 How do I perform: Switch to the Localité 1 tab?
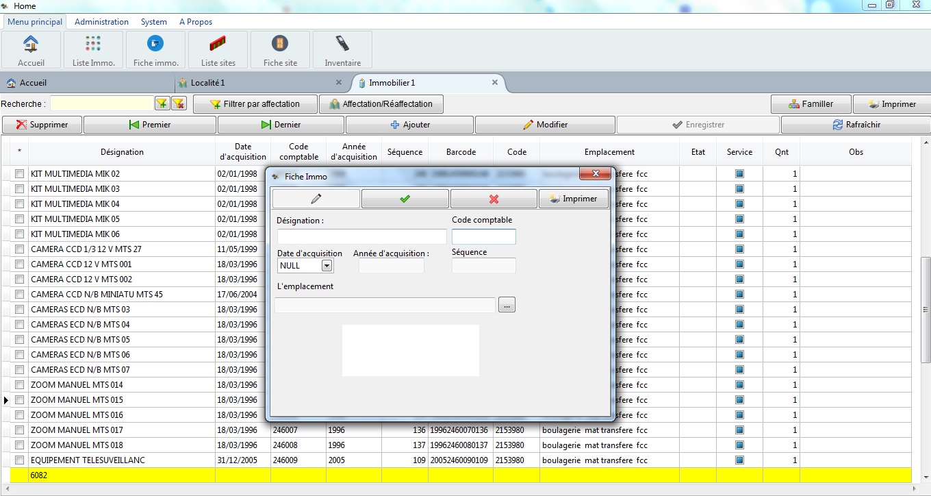click(207, 83)
